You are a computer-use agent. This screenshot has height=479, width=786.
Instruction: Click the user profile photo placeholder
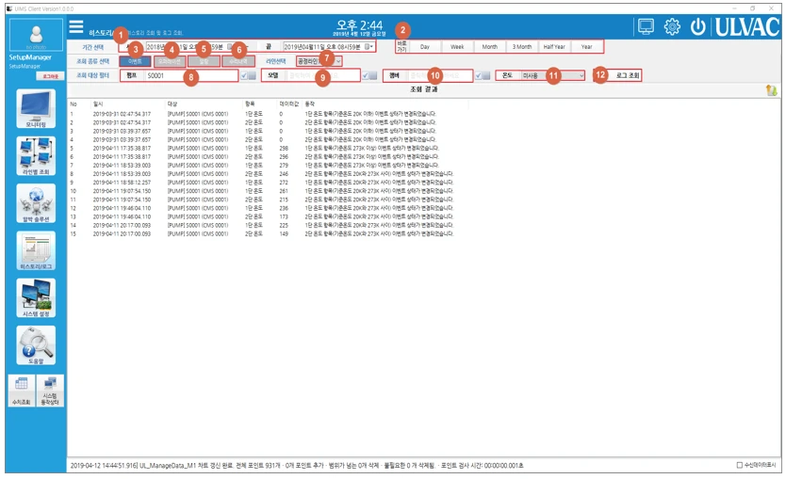[x=36, y=35]
